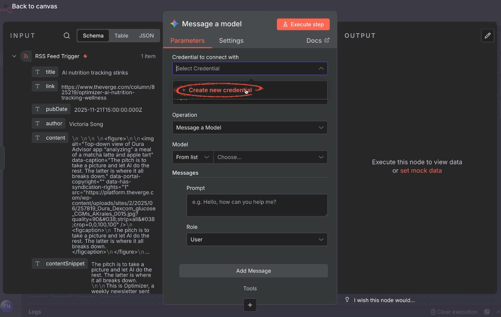
Task: Open the Operation dropdown showing Message a Model
Action: [250, 127]
